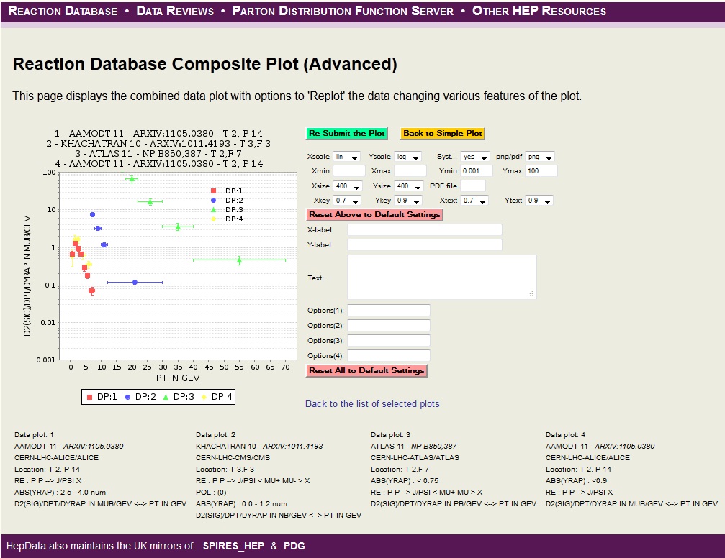The width and height of the screenshot is (725, 558).
Task: Click 'Location: T 3,F 3' text
Action: [225, 470]
